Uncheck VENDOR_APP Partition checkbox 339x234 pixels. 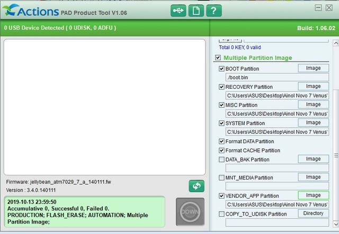221,196
